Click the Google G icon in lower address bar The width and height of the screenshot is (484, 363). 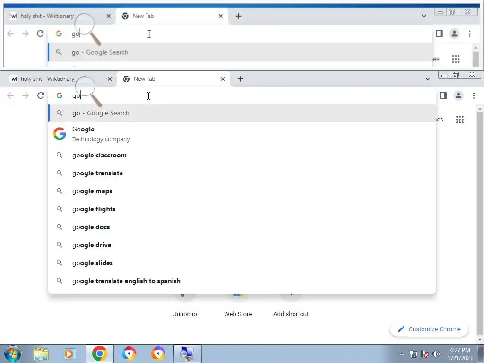[x=60, y=95]
